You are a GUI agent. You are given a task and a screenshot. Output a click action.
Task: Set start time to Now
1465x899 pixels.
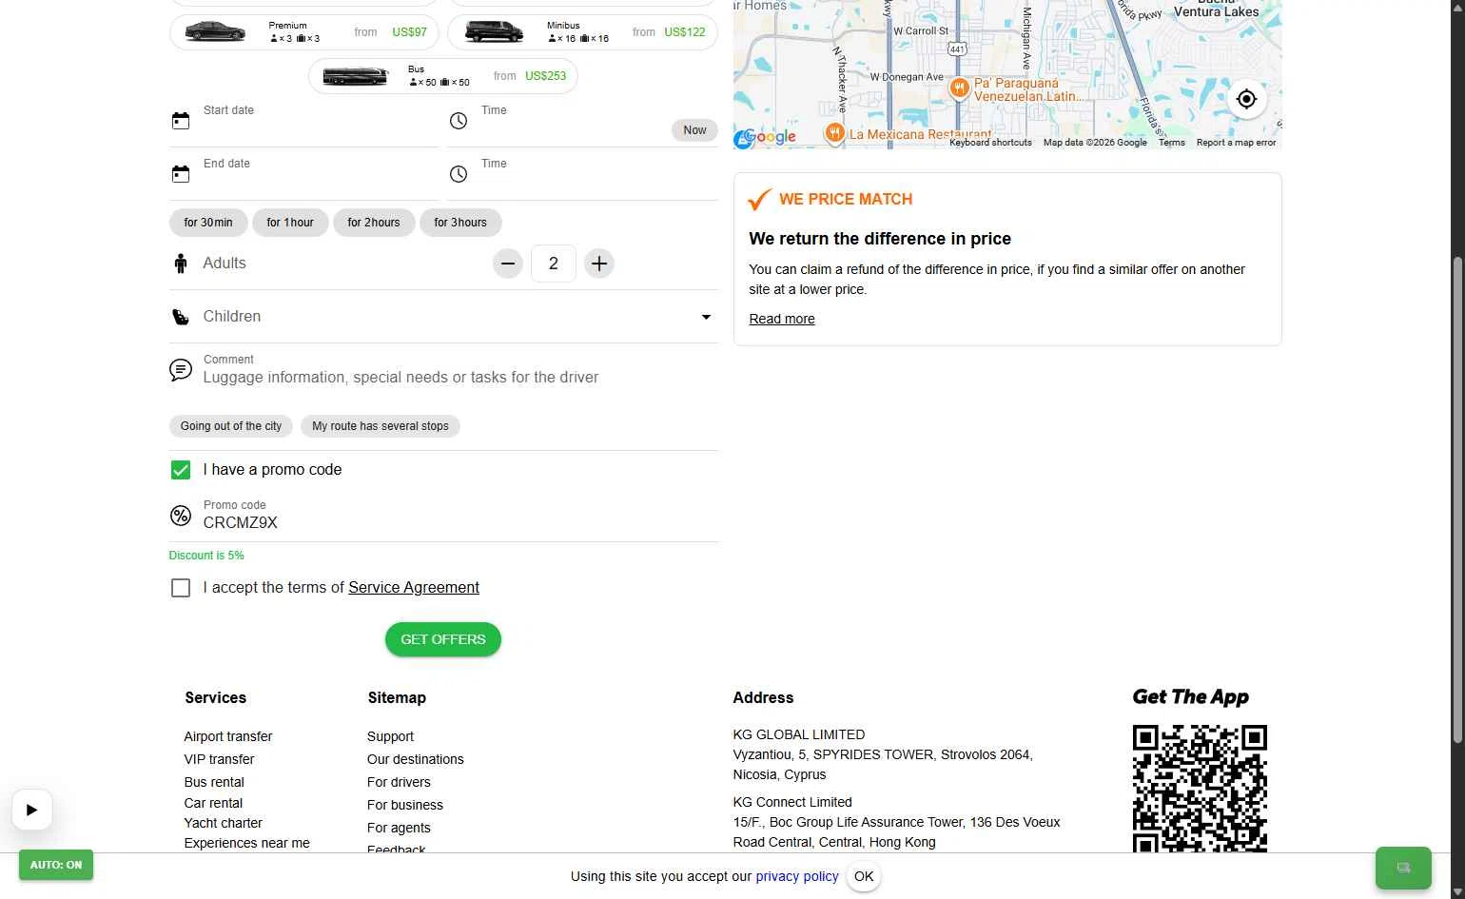(x=694, y=130)
